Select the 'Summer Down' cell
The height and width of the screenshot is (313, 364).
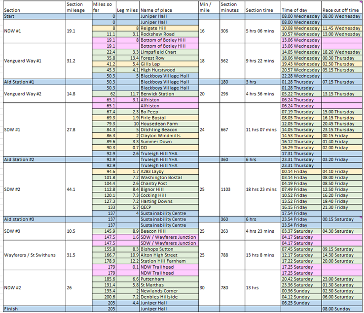coord(169,142)
